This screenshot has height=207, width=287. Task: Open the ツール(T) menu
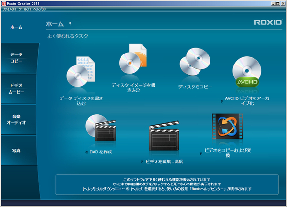25,9
